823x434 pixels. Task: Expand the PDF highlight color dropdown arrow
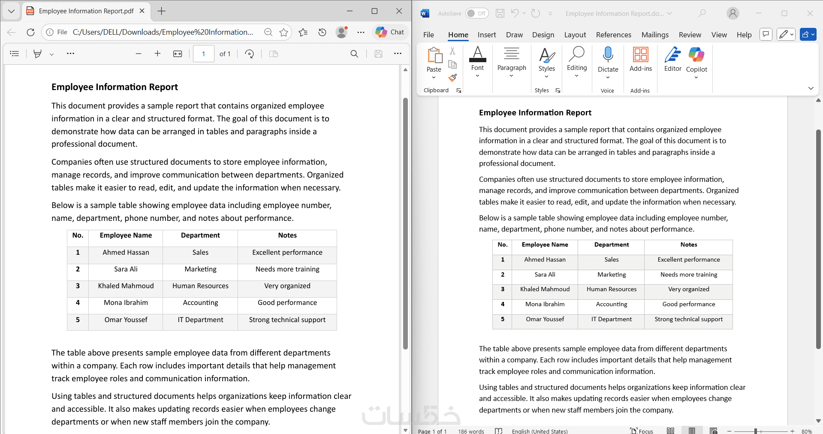pos(51,54)
